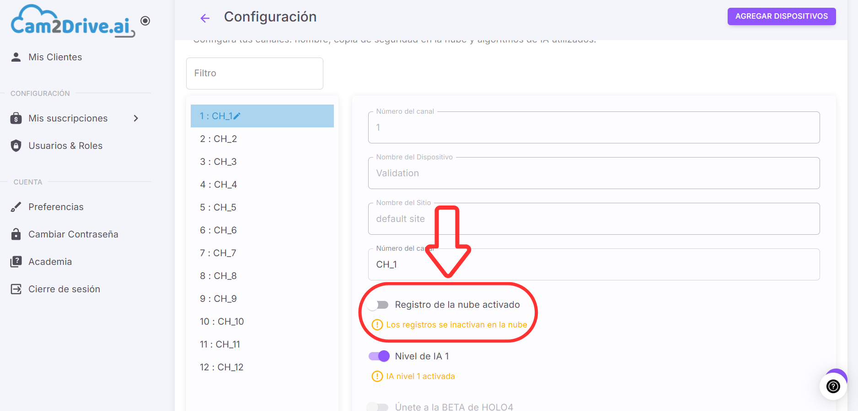Open the help question mark bubble
The width and height of the screenshot is (858, 411).
(833, 386)
